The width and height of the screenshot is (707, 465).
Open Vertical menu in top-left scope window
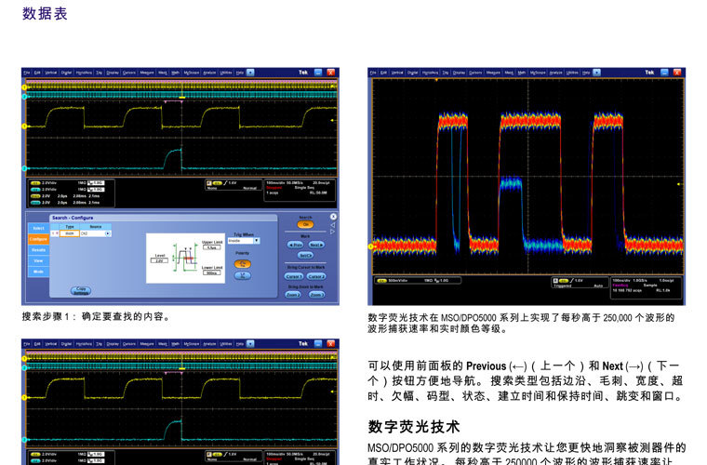[x=51, y=73]
